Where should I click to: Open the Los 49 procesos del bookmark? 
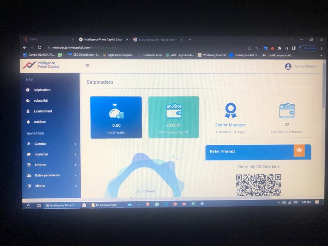coord(278,55)
